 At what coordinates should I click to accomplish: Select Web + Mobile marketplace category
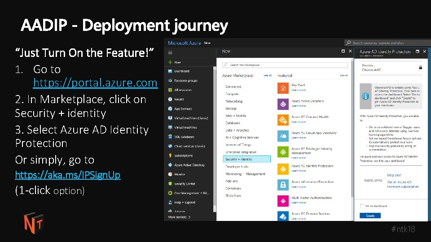[236, 116]
